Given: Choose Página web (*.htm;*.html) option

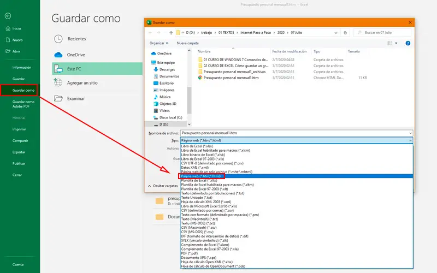Looking at the screenshot, I should [x=297, y=176].
